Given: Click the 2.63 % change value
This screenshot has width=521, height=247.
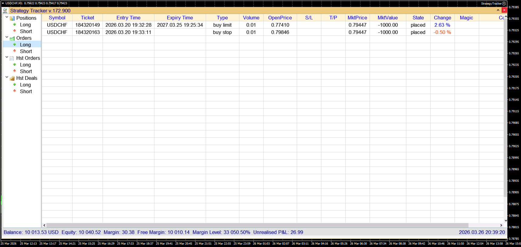Looking at the screenshot, I should [x=442, y=25].
